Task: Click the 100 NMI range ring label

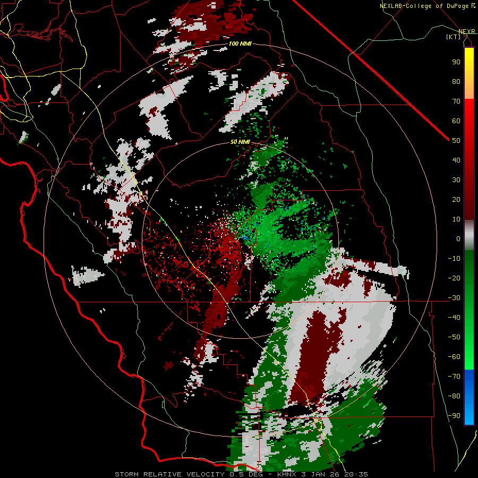Action: 240,44
